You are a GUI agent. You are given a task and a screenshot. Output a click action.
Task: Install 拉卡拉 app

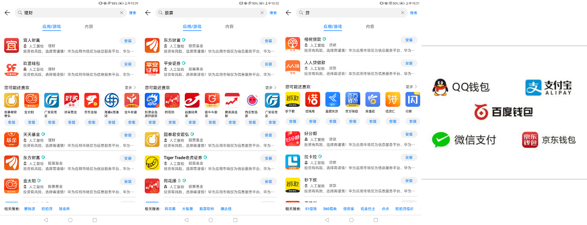coord(409,157)
